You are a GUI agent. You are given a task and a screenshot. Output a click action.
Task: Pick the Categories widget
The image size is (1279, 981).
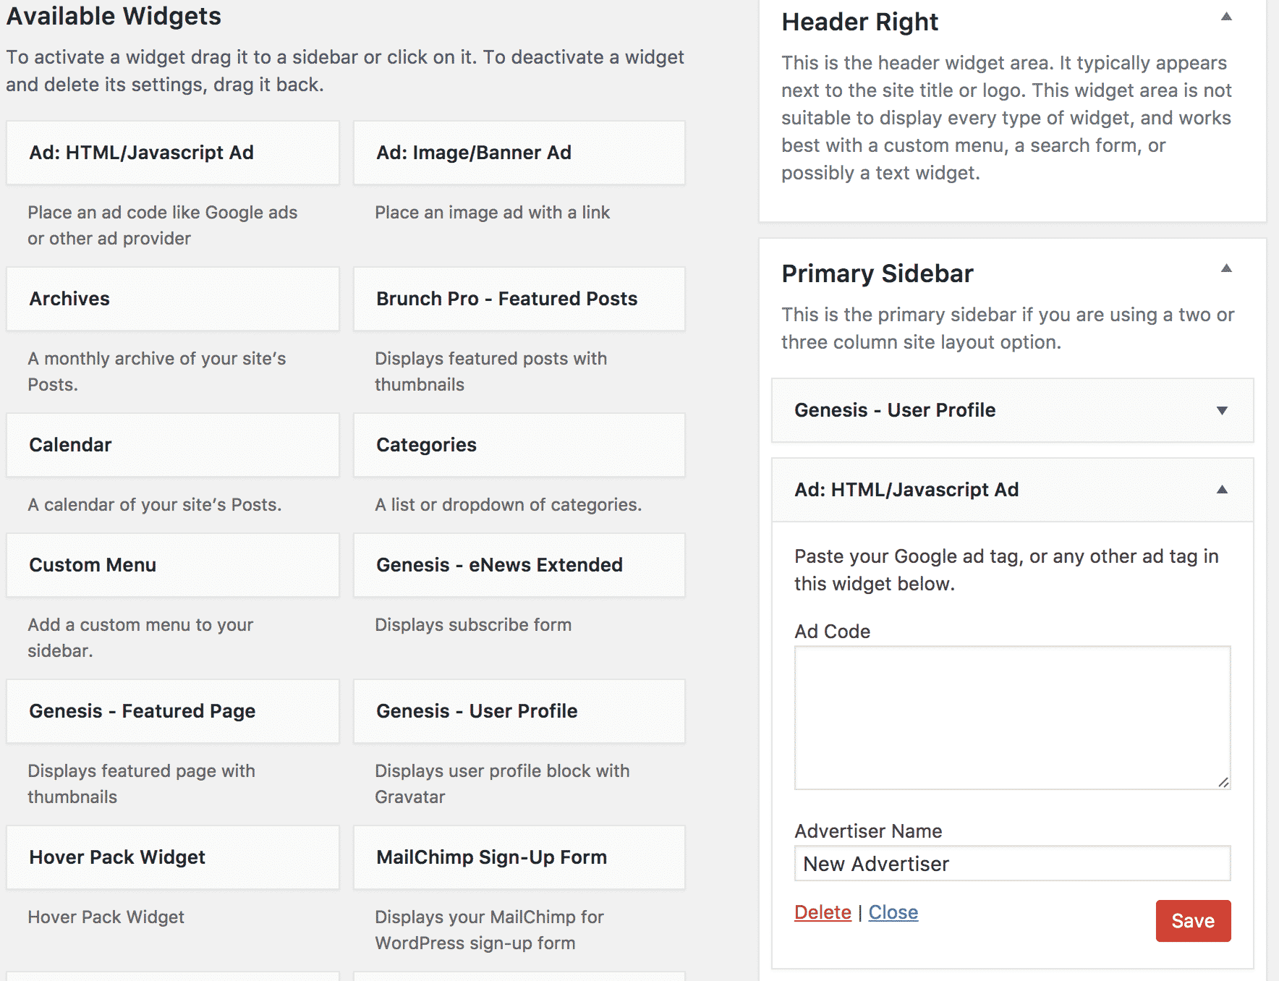point(519,445)
